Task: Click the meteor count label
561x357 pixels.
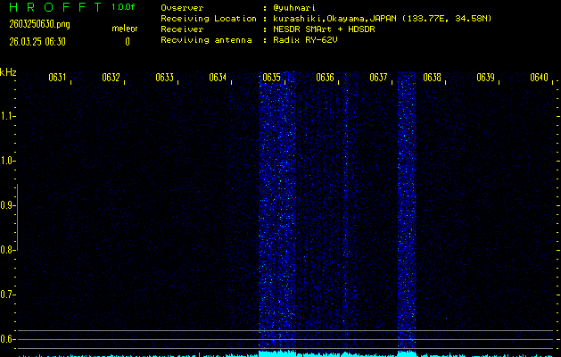Action: pos(125,29)
